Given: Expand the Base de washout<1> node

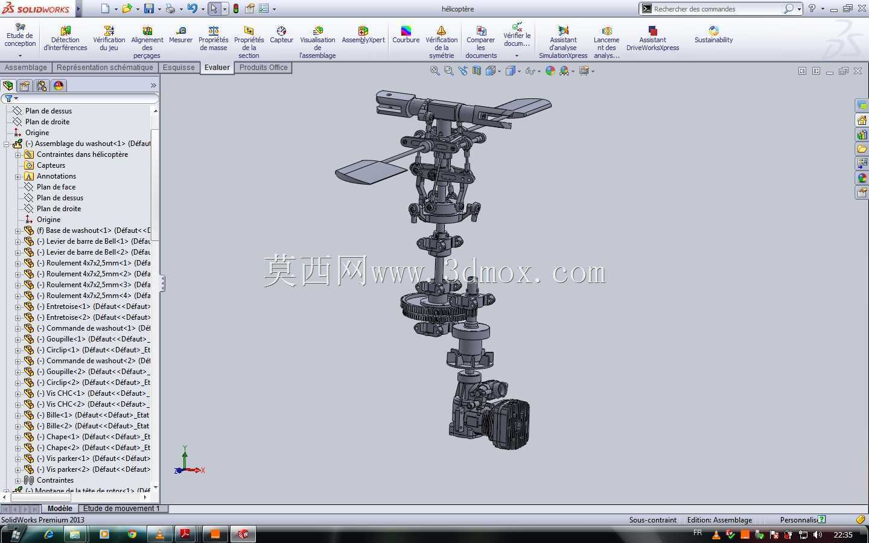Looking at the screenshot, I should [18, 230].
